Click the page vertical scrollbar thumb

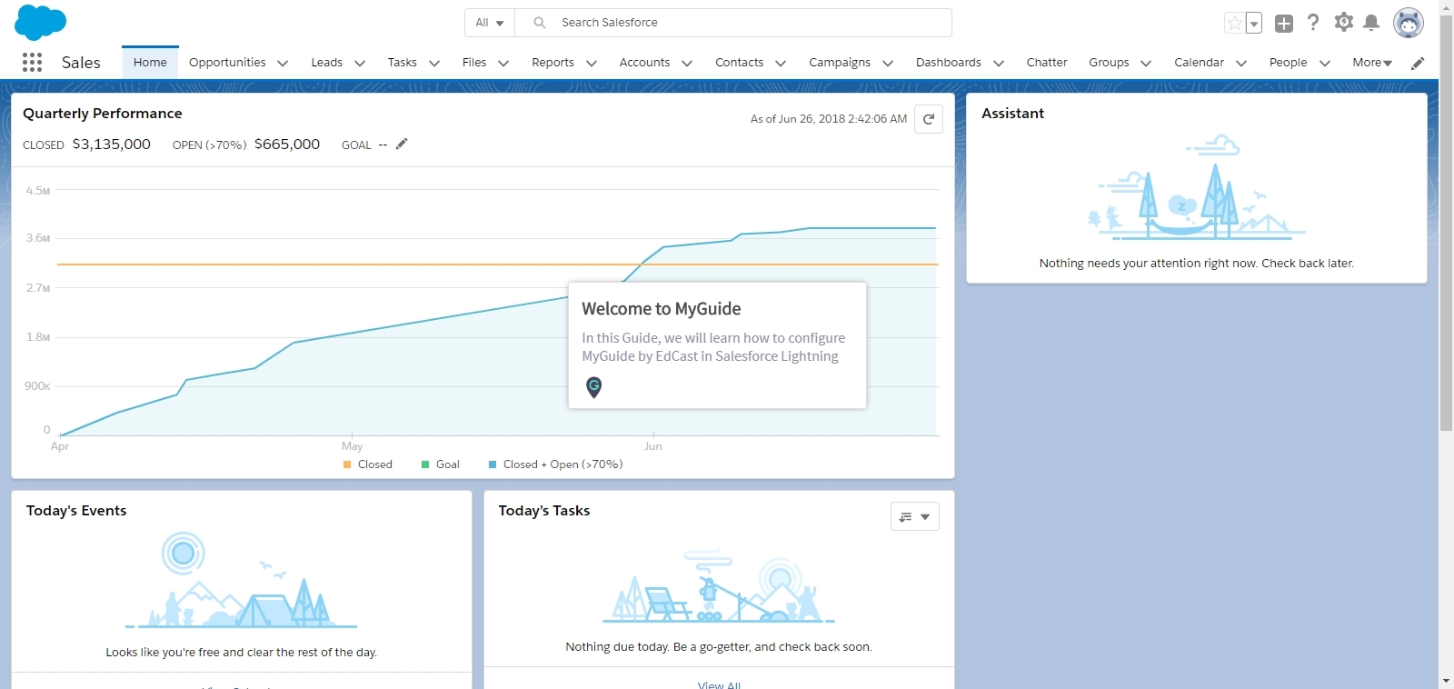tap(1446, 223)
